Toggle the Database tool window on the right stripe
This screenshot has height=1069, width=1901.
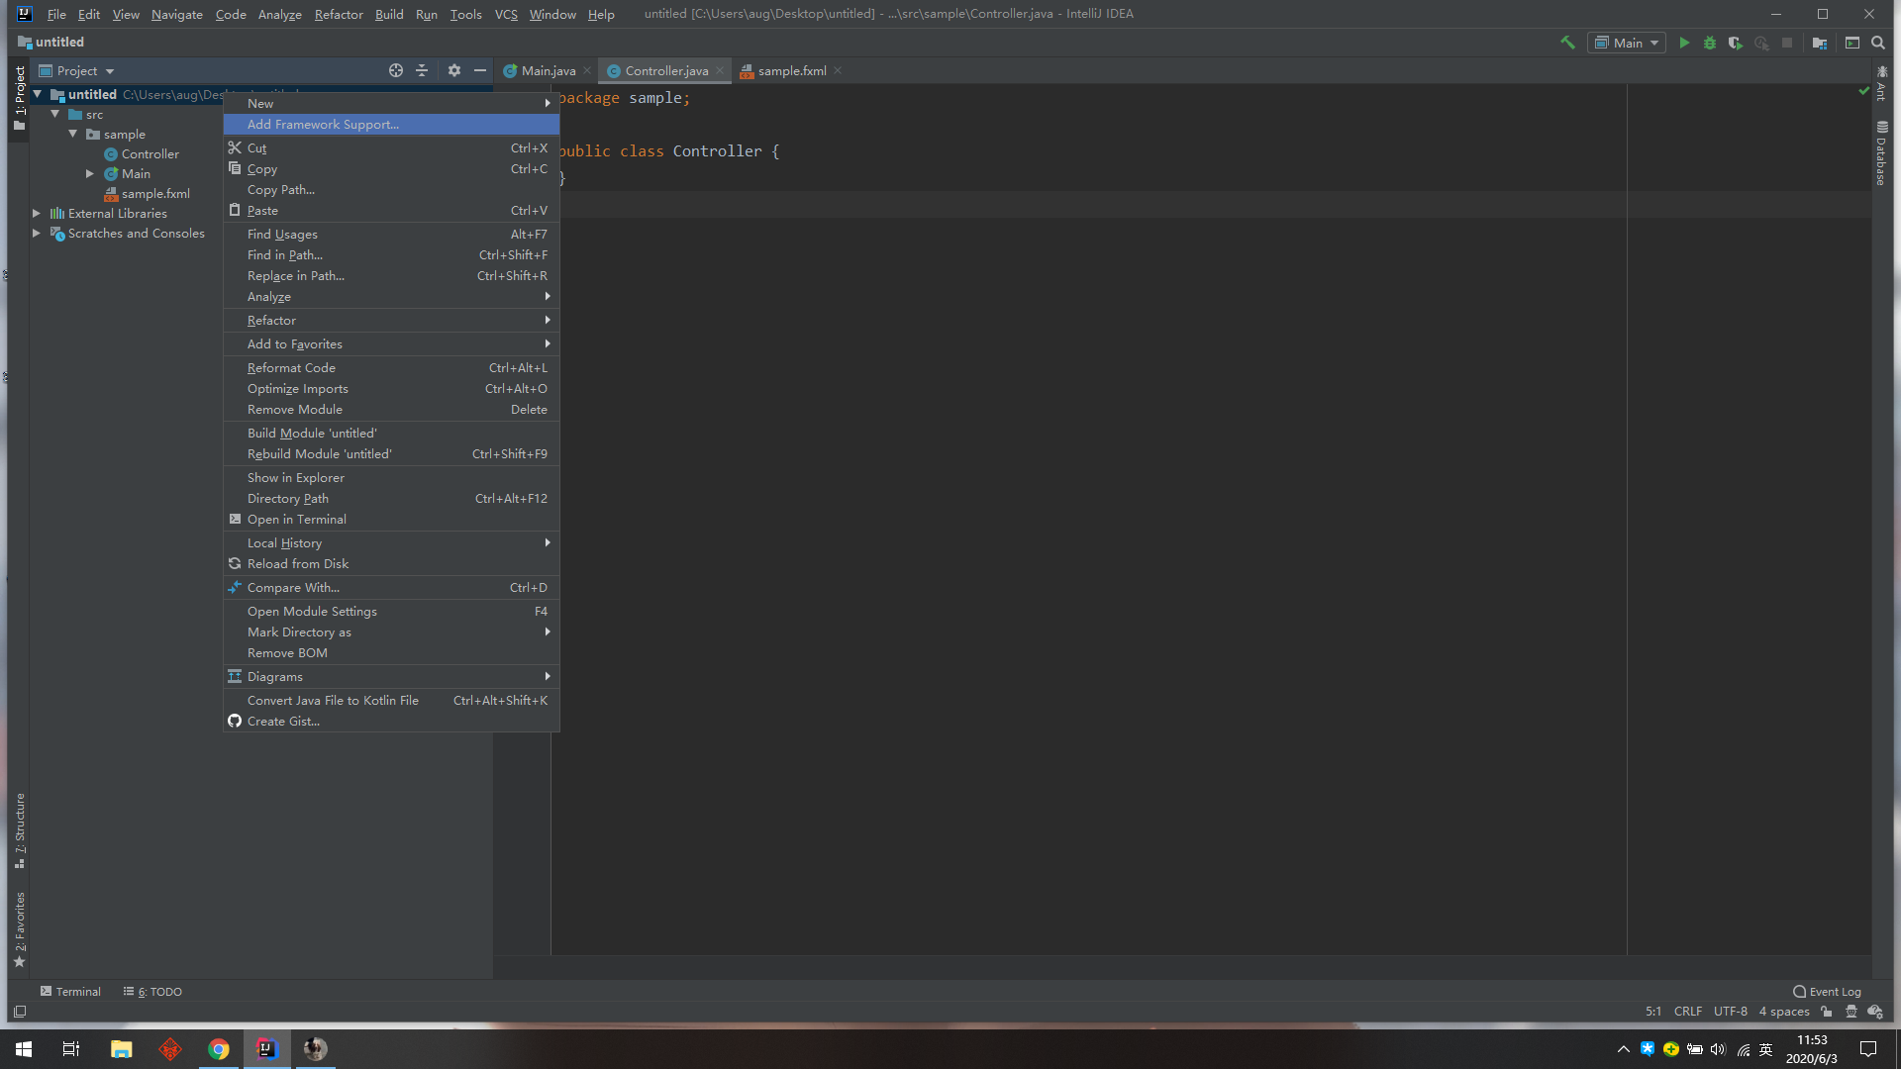coord(1881,153)
